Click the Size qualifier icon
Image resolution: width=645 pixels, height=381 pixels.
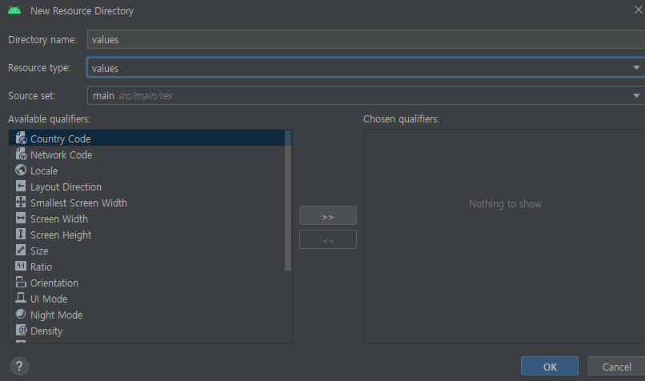[x=21, y=251]
